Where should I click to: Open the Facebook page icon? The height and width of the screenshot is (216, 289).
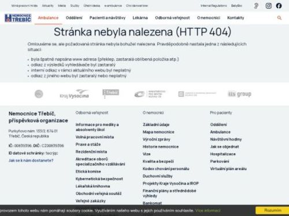coord(279,6)
